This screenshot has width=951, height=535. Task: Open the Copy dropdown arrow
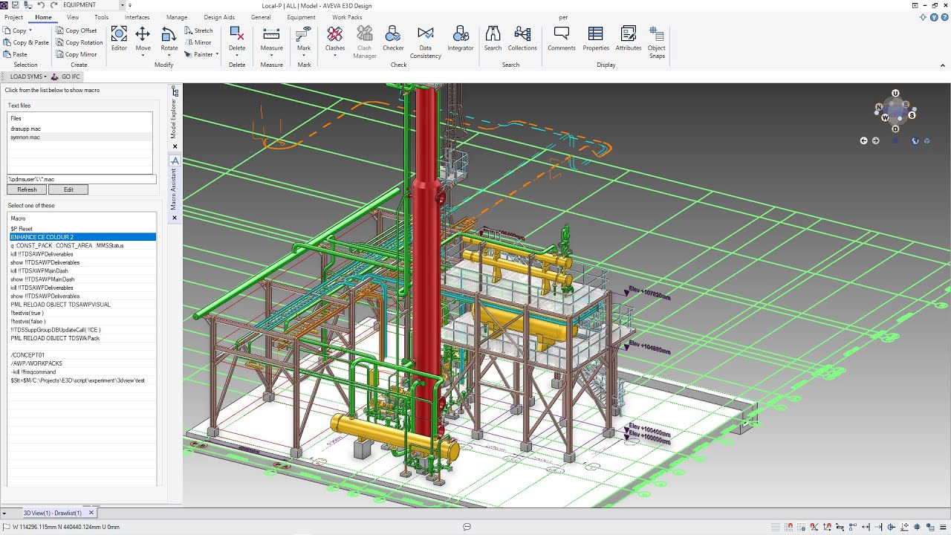[x=30, y=30]
